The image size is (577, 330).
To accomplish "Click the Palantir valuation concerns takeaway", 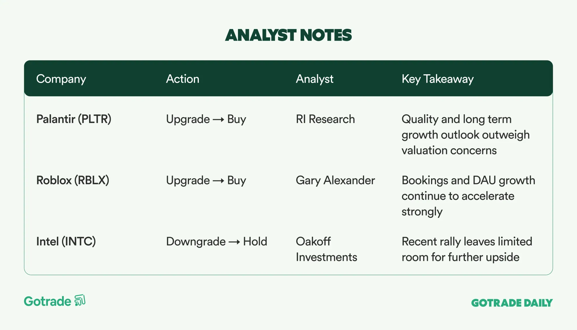I will click(x=465, y=135).
